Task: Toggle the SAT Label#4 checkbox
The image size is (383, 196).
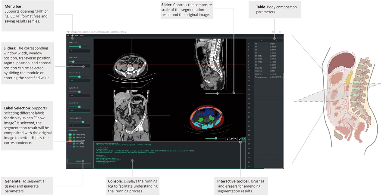Action: click(74, 144)
